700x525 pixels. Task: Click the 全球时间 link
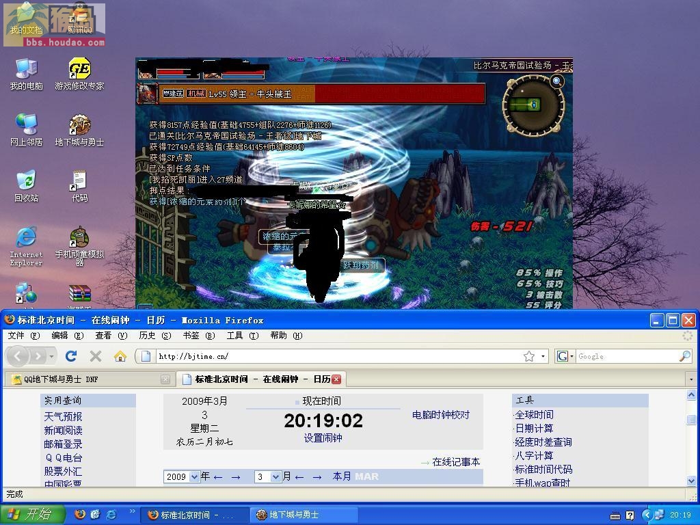point(534,415)
